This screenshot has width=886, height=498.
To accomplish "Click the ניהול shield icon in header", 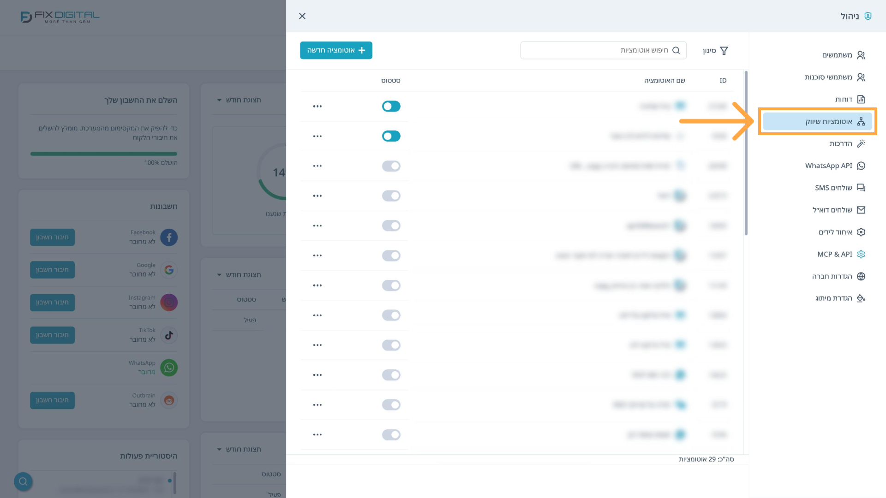I will click(868, 16).
